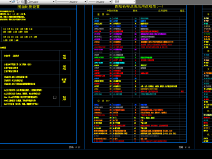212x159 pixels.
Task: Click the Layer Previous icon
Action: 18,2
